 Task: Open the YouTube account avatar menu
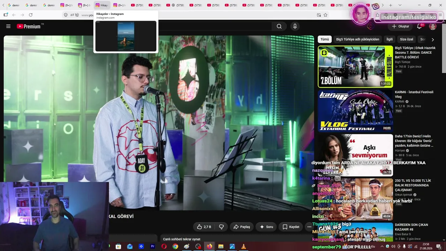433,26
